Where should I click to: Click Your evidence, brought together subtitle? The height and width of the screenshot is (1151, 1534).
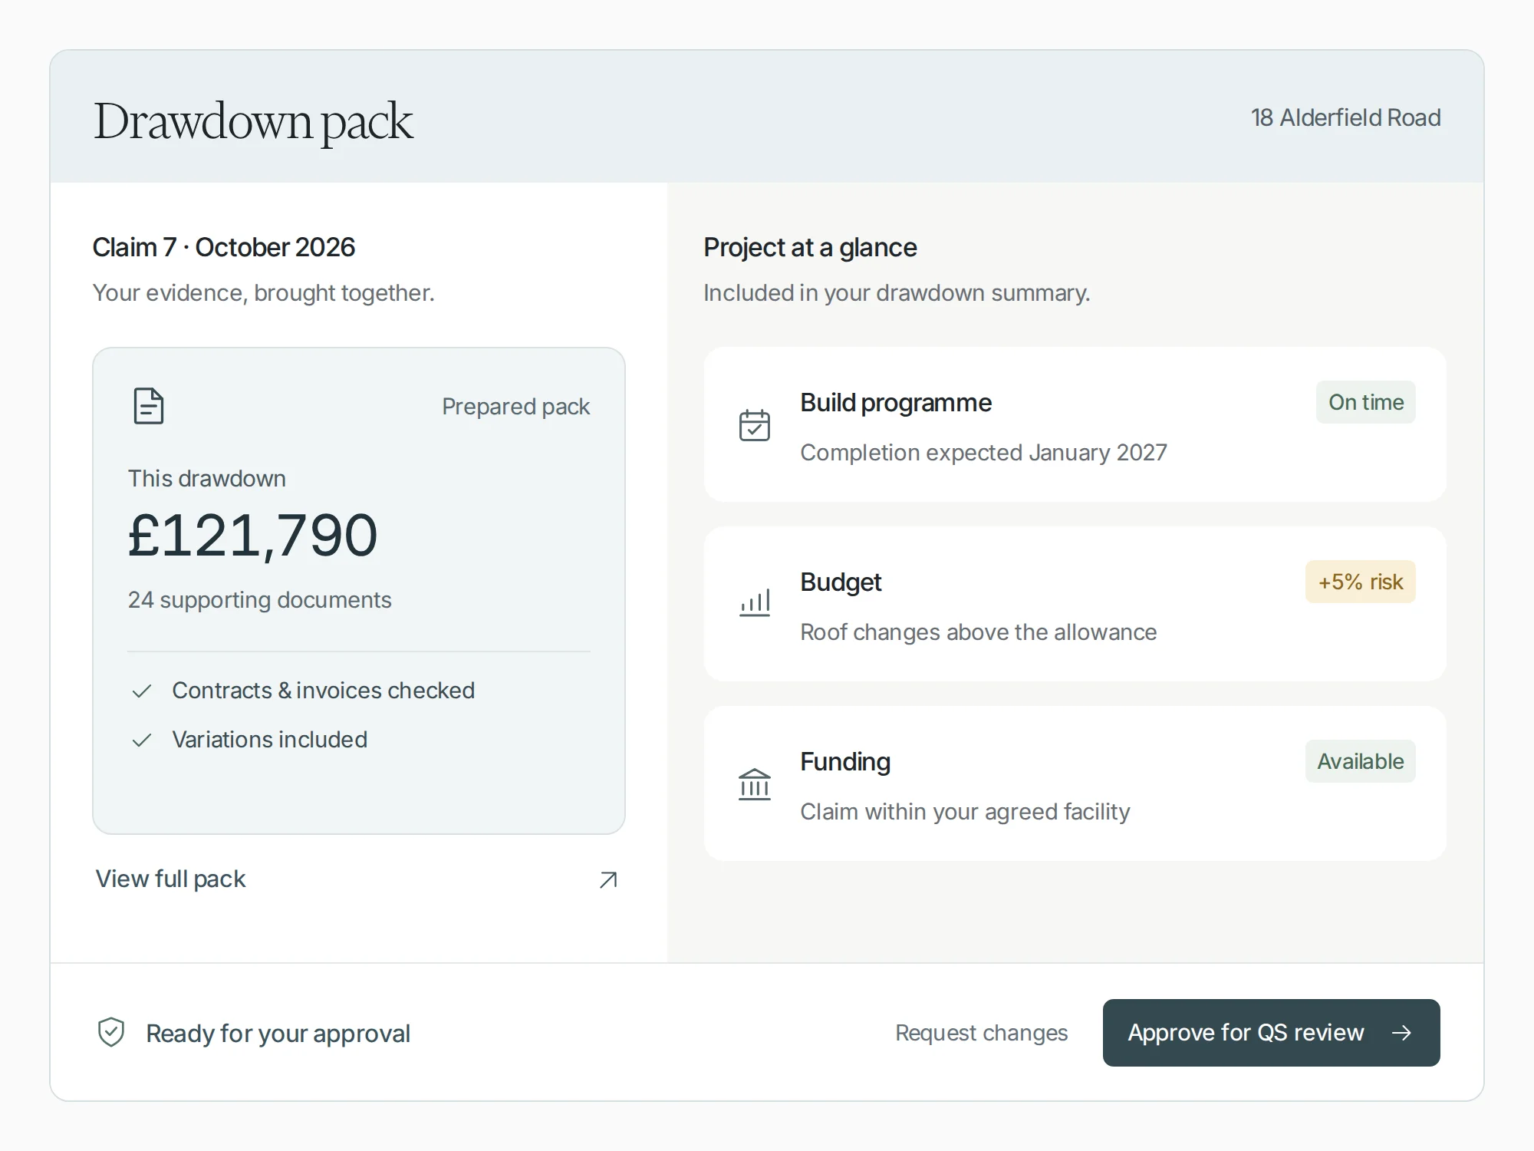pos(263,293)
